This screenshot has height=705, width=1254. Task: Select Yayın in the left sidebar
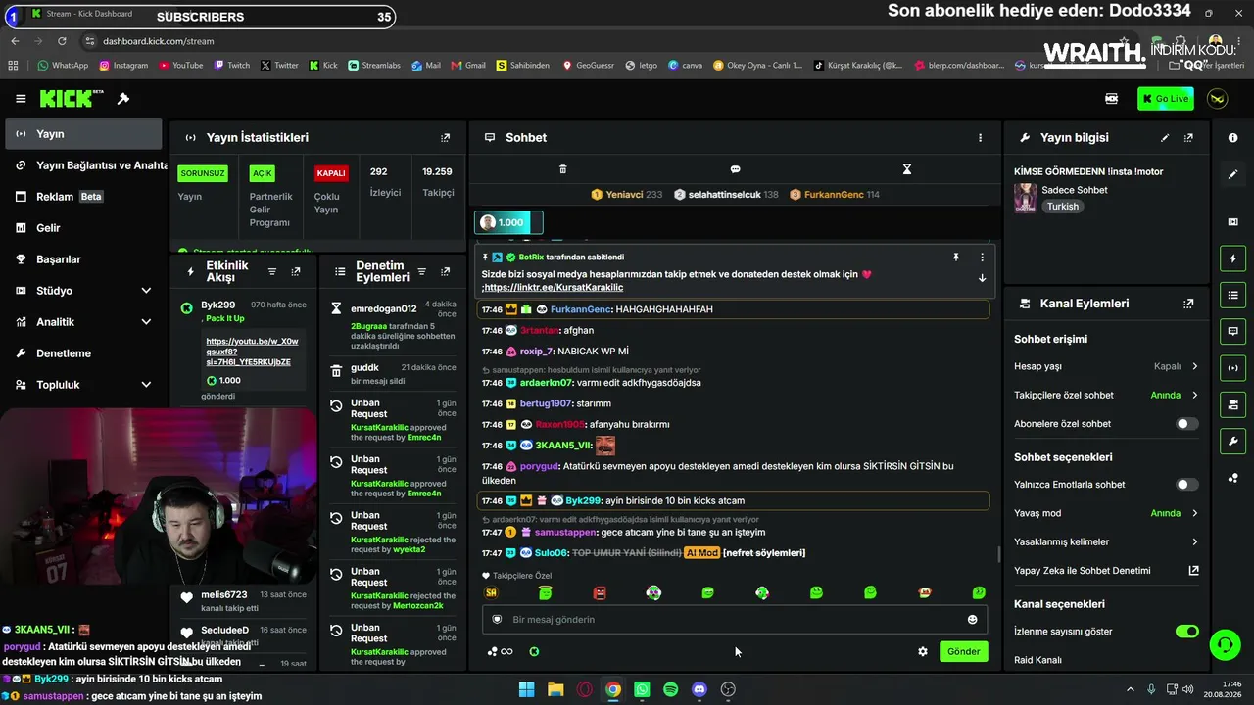[x=81, y=134]
